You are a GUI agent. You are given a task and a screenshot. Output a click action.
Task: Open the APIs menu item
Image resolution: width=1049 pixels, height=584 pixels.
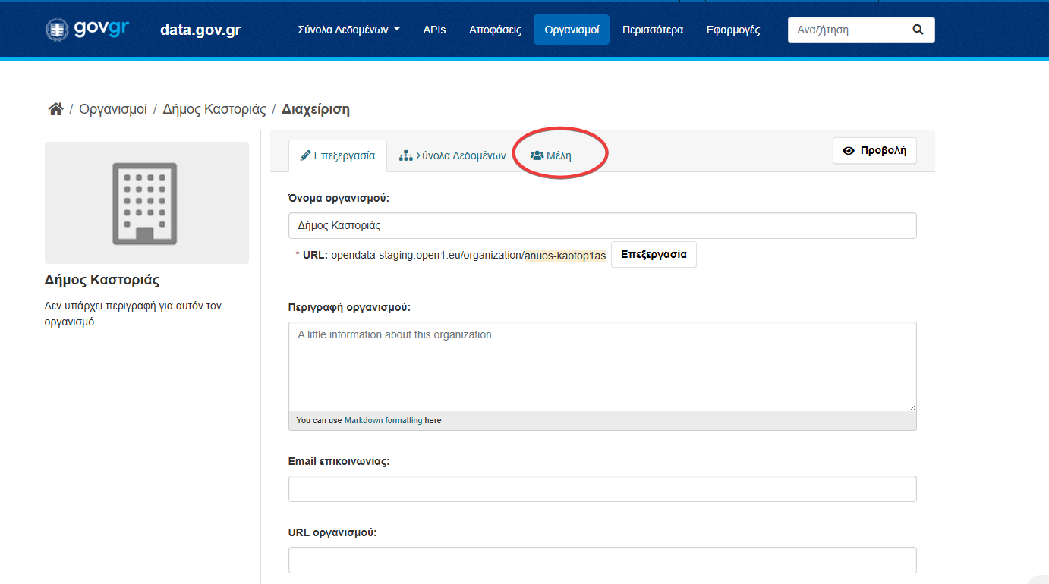click(434, 30)
